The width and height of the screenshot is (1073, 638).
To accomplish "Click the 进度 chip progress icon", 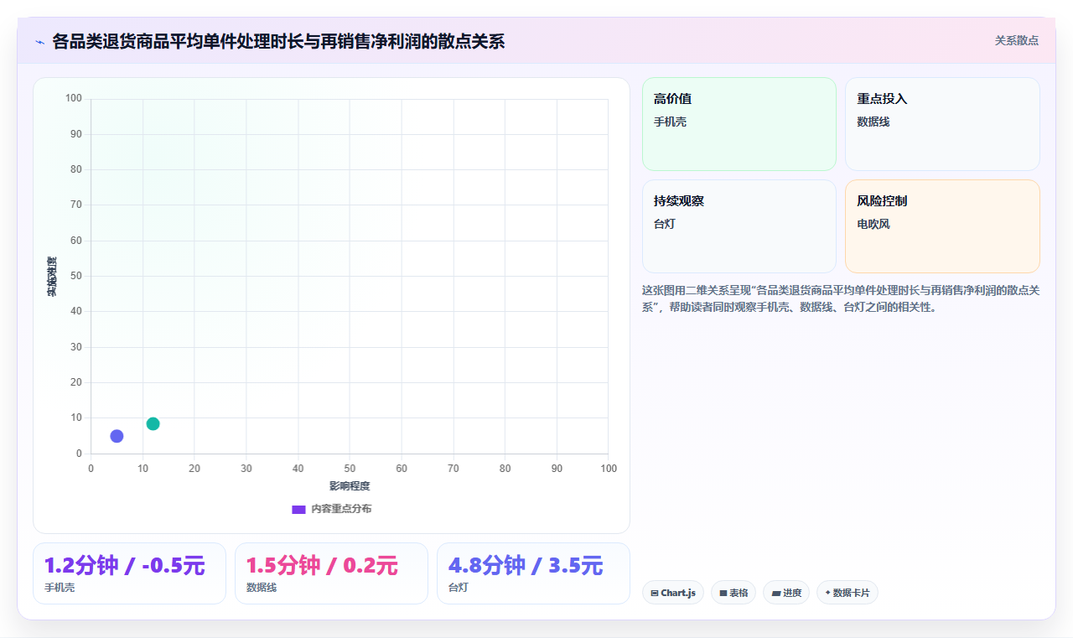I will [x=776, y=593].
